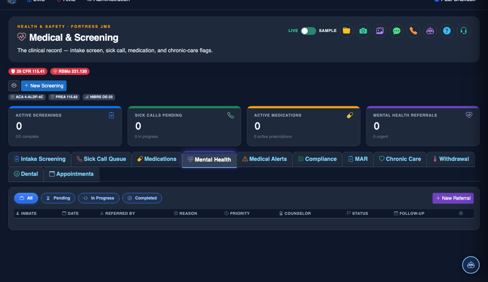Open the Sick Calls Pending card
This screenshot has width=488, height=282.
(x=184, y=126)
